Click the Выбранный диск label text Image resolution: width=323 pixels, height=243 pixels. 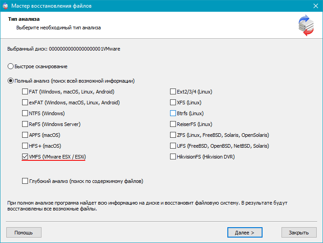(x=64, y=49)
